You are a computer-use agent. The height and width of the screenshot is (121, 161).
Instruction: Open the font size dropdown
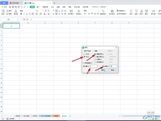(43, 11)
